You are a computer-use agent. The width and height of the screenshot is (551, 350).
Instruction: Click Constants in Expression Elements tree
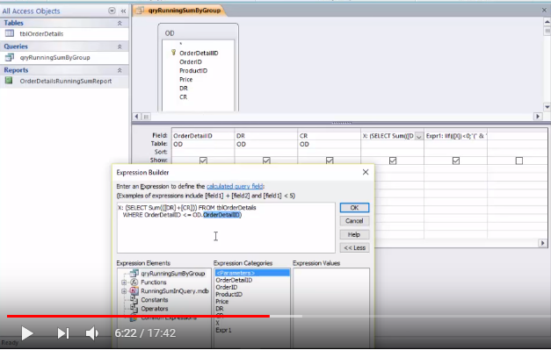click(155, 300)
